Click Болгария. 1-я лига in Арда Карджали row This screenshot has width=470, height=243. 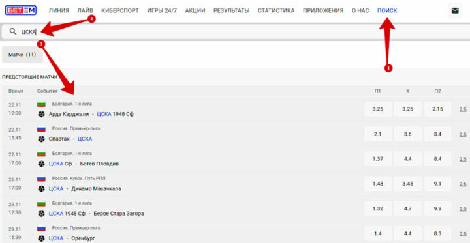pos(72,104)
